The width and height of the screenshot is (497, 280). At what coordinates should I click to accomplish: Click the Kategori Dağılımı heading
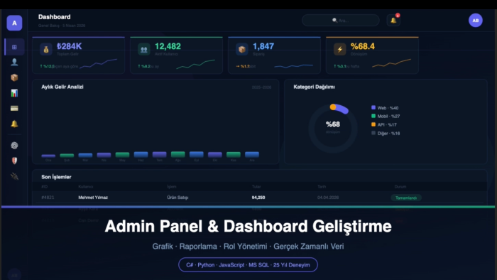pyautogui.click(x=314, y=87)
